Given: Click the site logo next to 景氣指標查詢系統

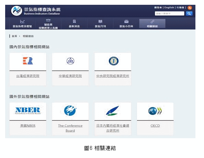Looking at the screenshot, I should tap(16, 11).
